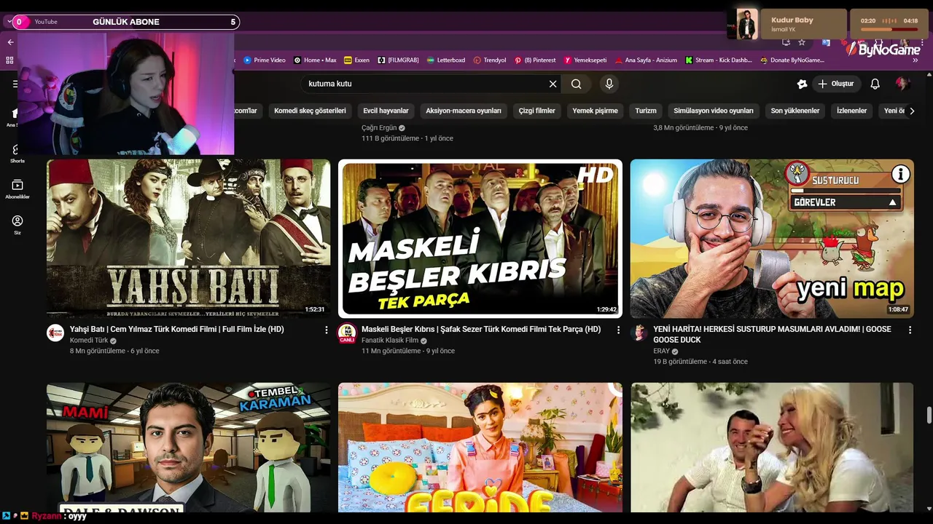Open the more menu for Yahşi Batı video
This screenshot has height=524, width=933.
coord(326,330)
